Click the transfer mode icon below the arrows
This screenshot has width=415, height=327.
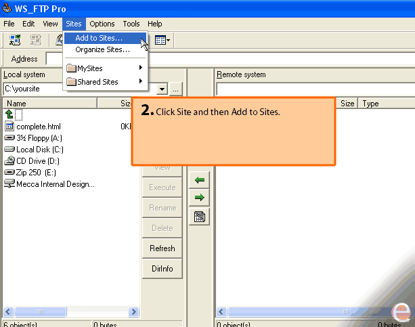(x=200, y=217)
